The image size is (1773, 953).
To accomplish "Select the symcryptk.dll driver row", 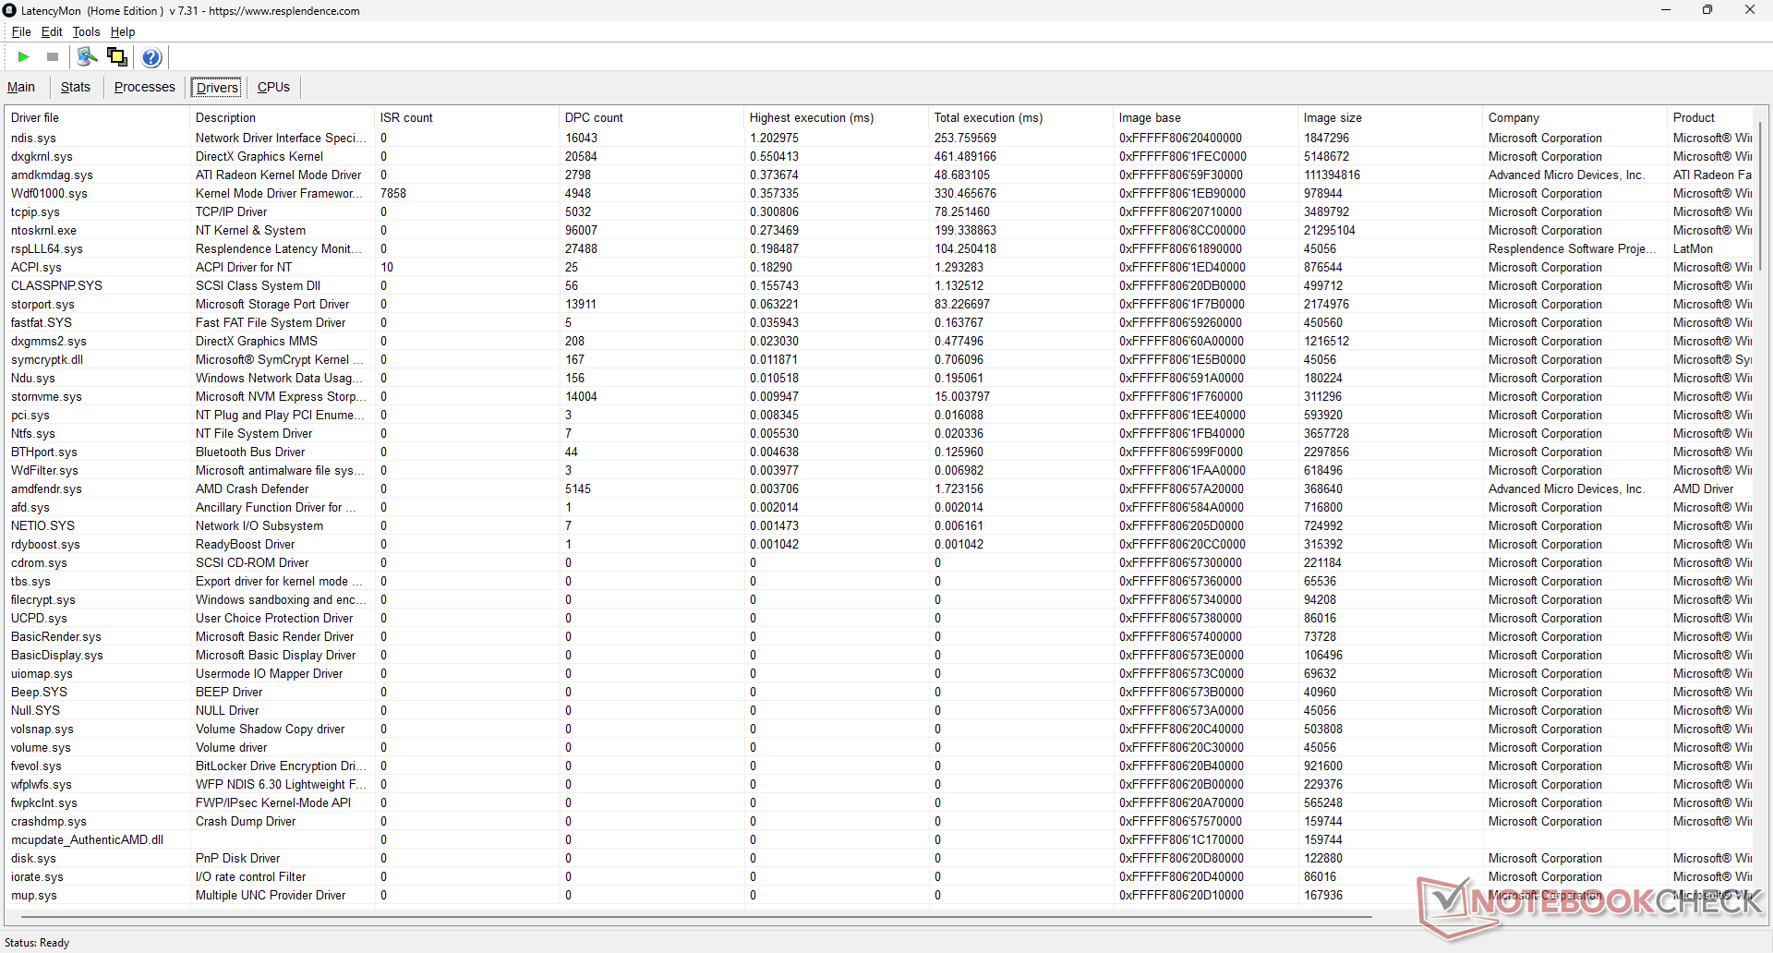I will (879, 359).
